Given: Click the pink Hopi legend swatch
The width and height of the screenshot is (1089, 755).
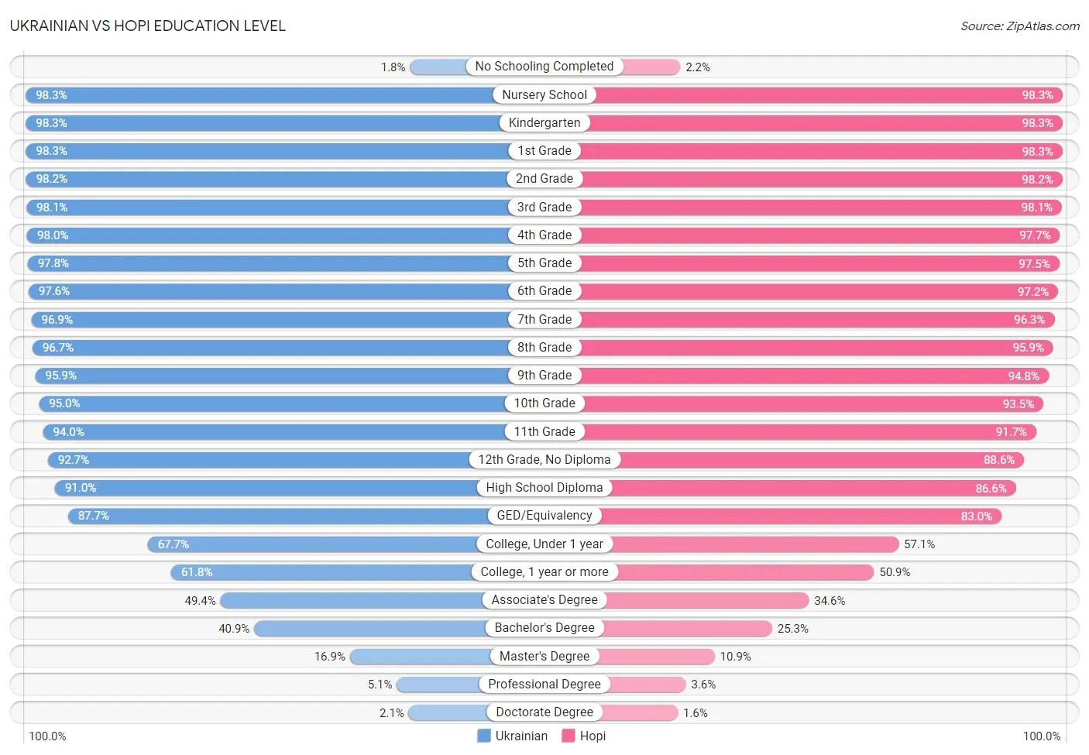Looking at the screenshot, I should tap(569, 736).
